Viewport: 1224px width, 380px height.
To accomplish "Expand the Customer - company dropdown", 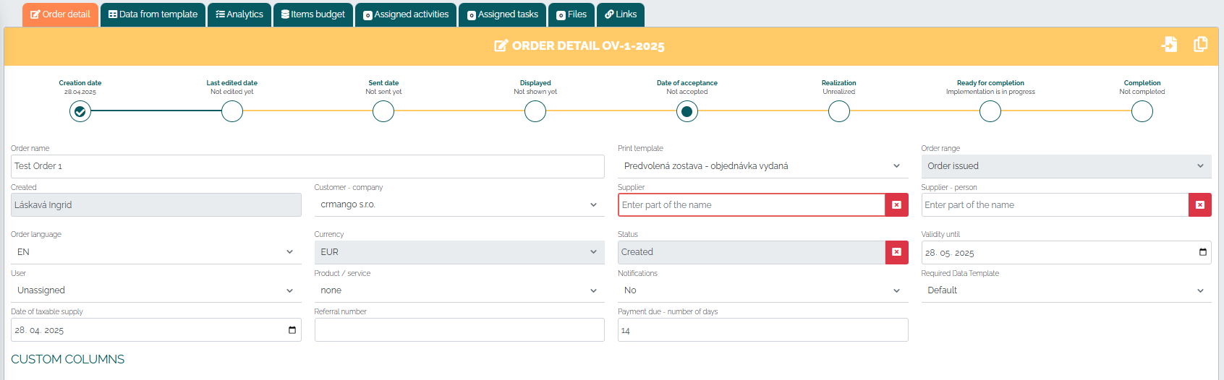I will (x=459, y=204).
